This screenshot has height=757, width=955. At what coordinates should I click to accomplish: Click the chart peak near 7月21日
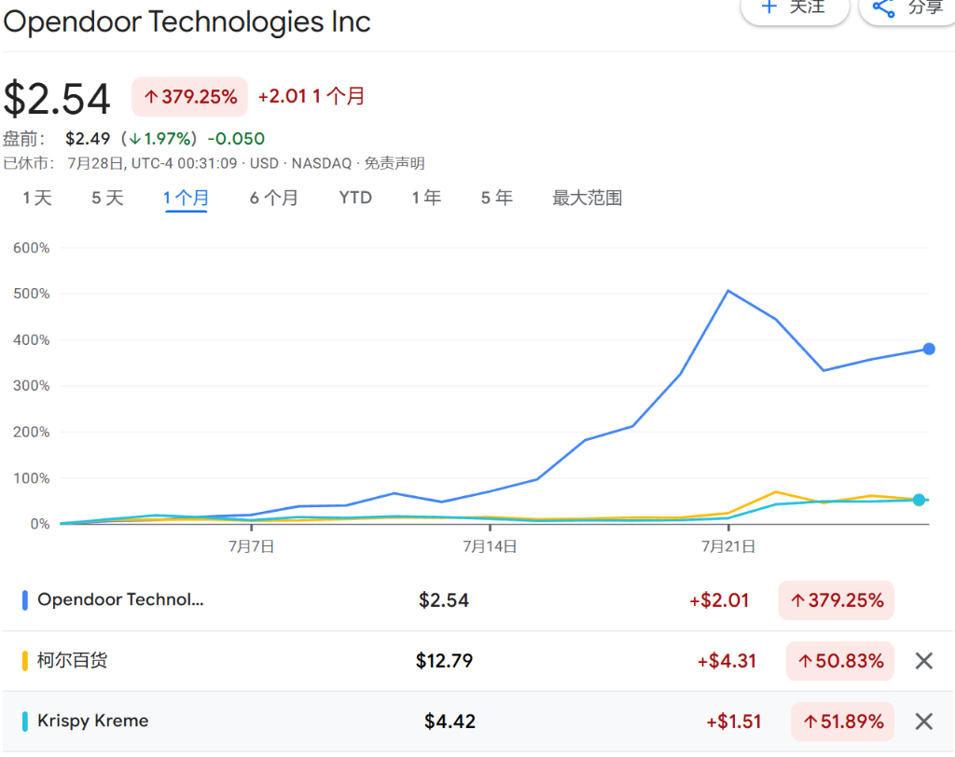728,291
